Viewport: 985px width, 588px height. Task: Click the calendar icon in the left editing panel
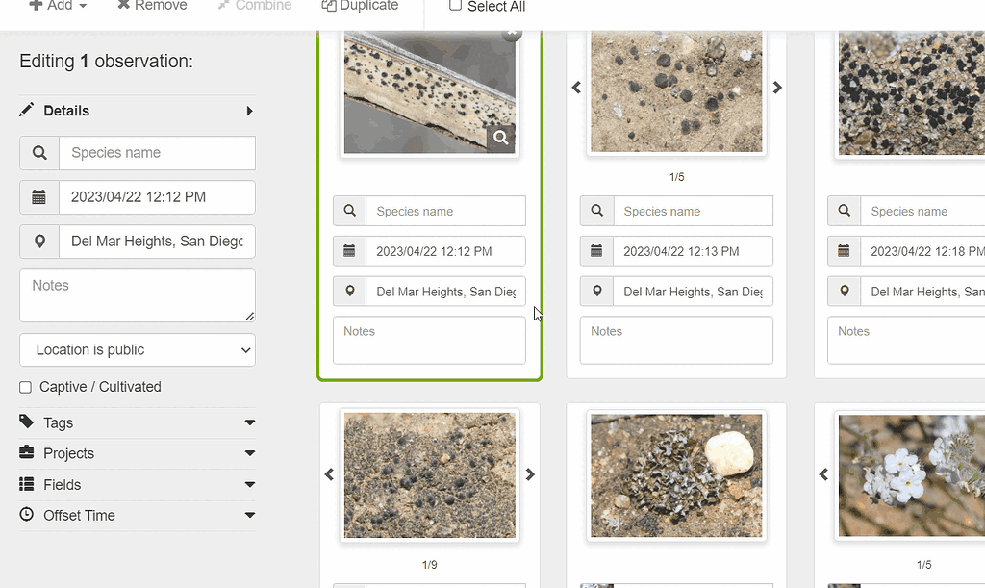[38, 197]
